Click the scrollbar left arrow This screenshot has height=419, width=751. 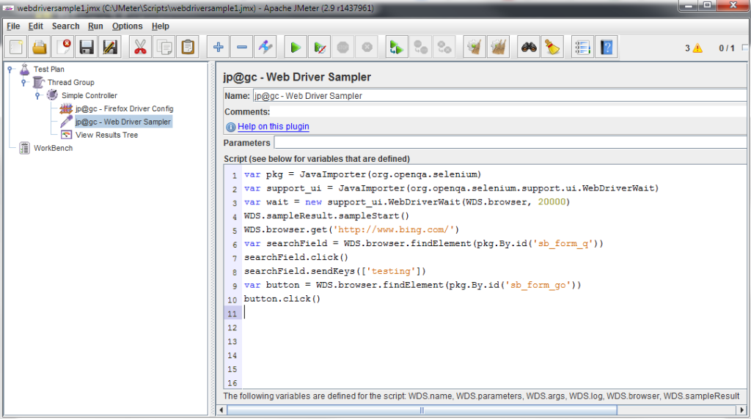221,410
